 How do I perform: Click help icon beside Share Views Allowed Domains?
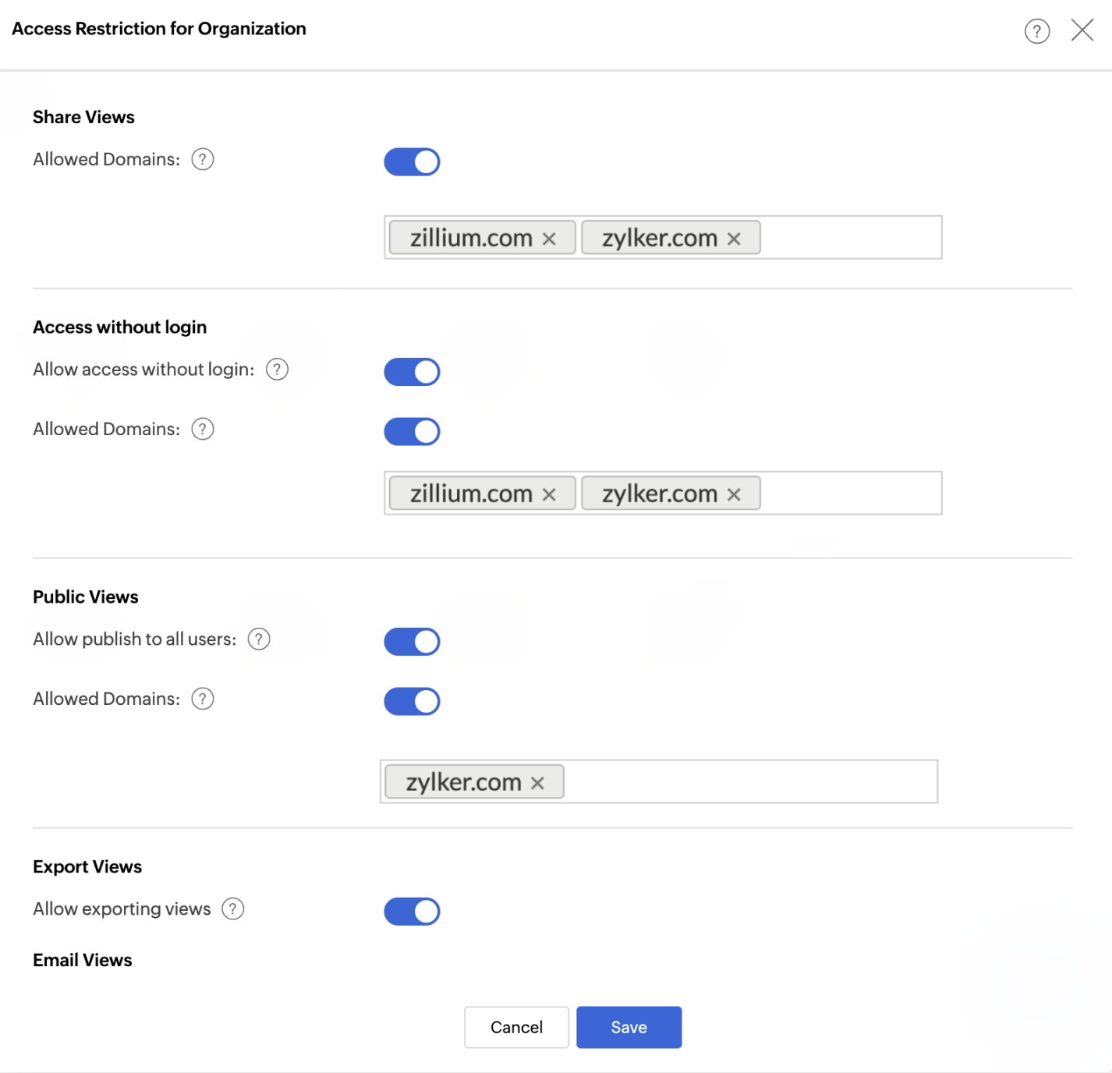[203, 159]
